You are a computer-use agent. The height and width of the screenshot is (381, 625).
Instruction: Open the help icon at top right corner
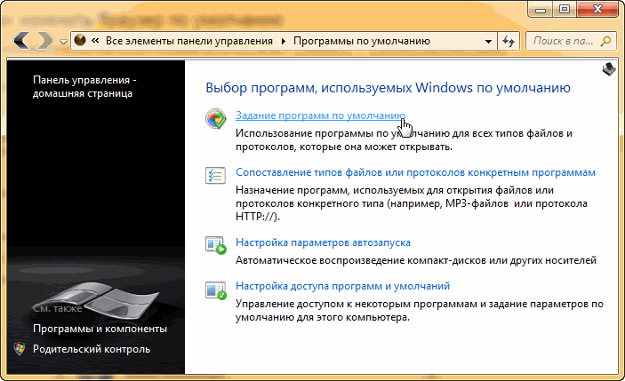tap(609, 69)
